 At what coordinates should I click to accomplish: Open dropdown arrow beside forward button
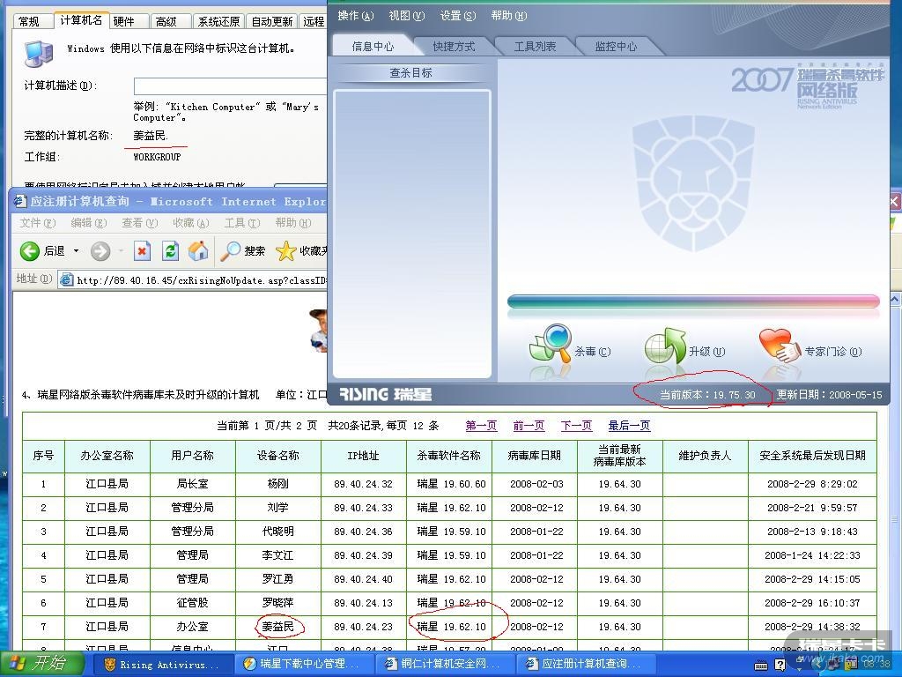[121, 251]
